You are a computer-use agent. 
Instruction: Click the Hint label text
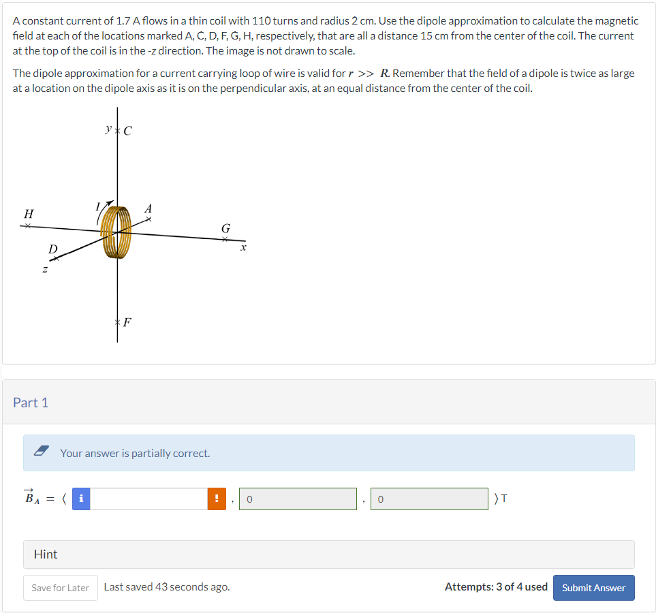[x=45, y=554]
